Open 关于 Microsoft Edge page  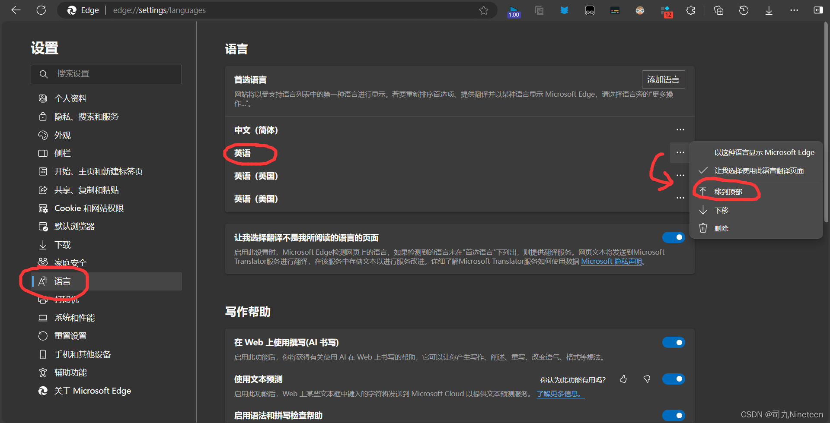pos(106,391)
